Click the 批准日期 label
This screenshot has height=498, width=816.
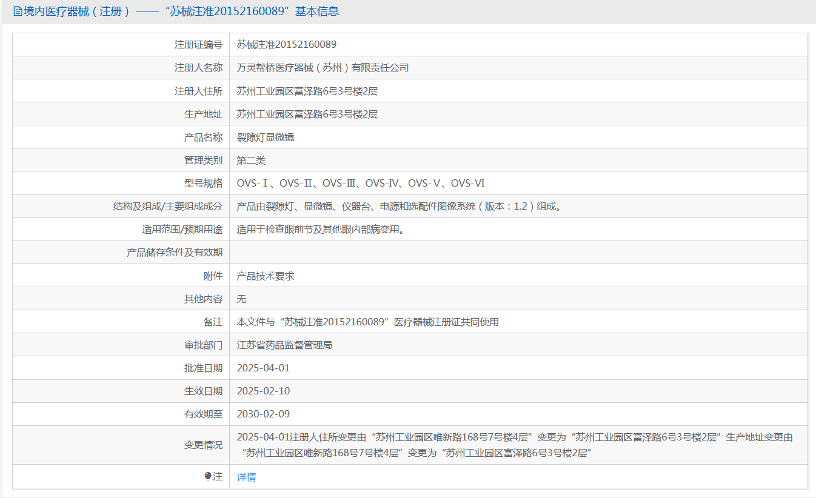coord(203,368)
